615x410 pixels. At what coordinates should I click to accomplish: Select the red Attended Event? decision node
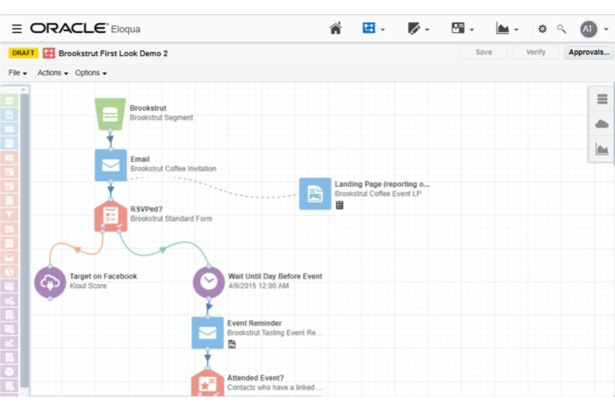tap(207, 383)
